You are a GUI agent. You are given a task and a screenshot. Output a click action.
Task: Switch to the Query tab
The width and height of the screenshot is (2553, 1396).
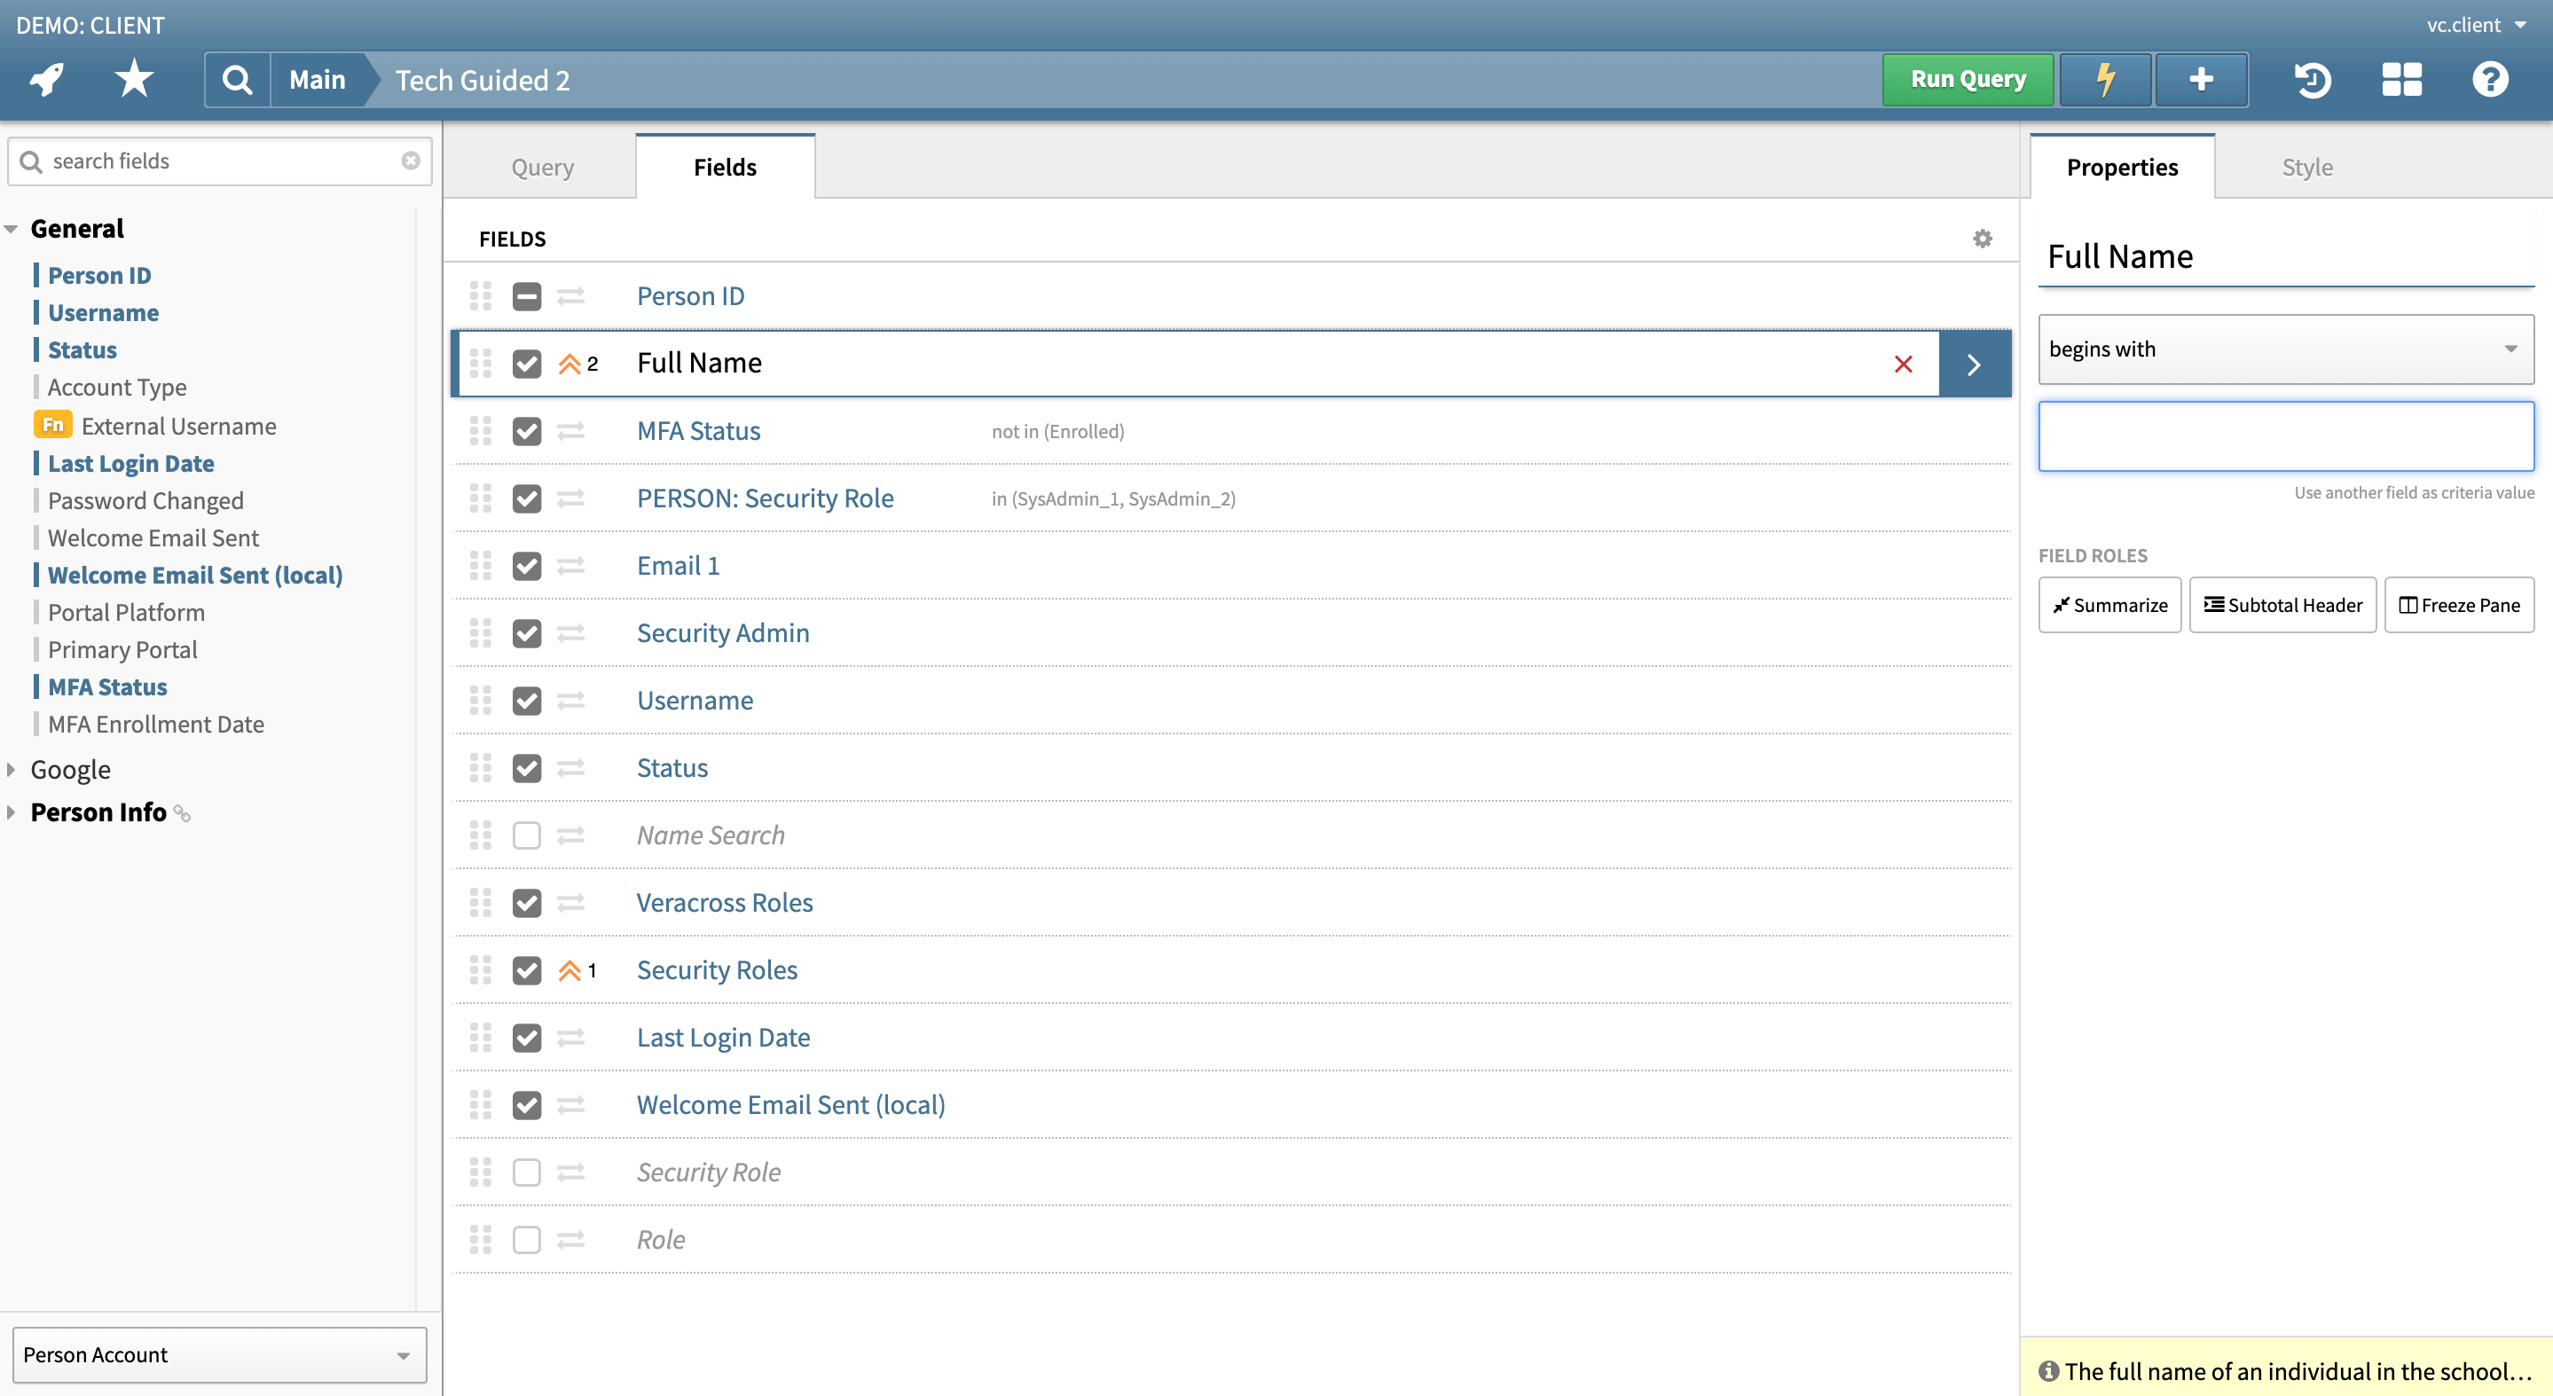[541, 168]
